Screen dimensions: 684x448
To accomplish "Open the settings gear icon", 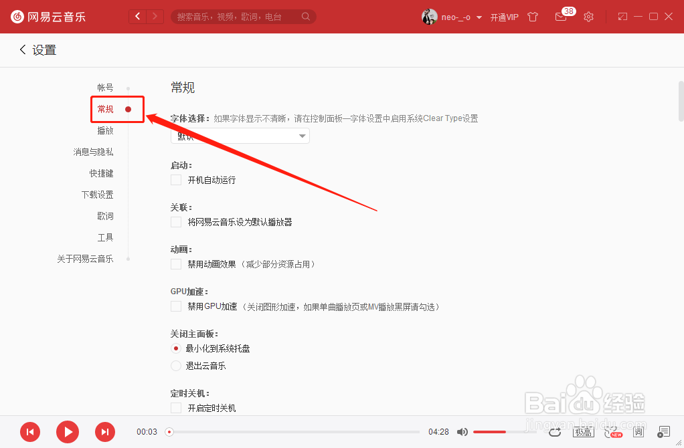I will 588,17.
